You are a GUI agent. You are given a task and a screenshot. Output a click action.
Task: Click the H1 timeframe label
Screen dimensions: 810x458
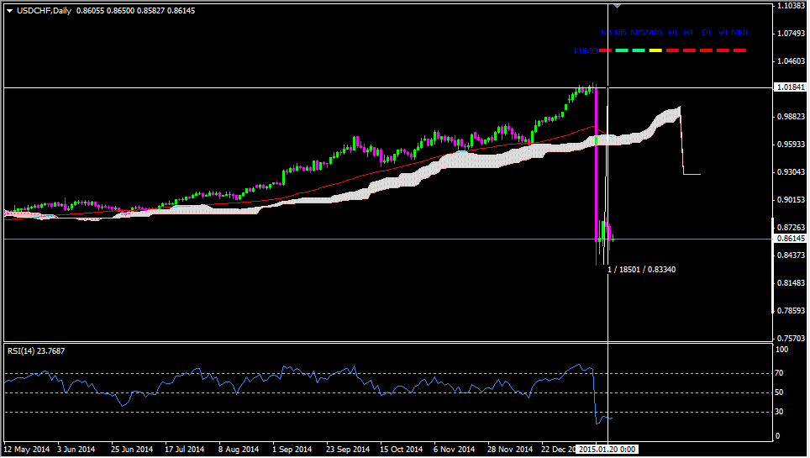tap(672, 33)
